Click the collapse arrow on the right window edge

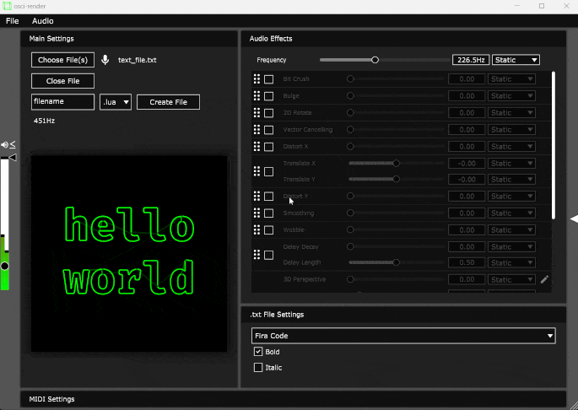[x=574, y=218]
